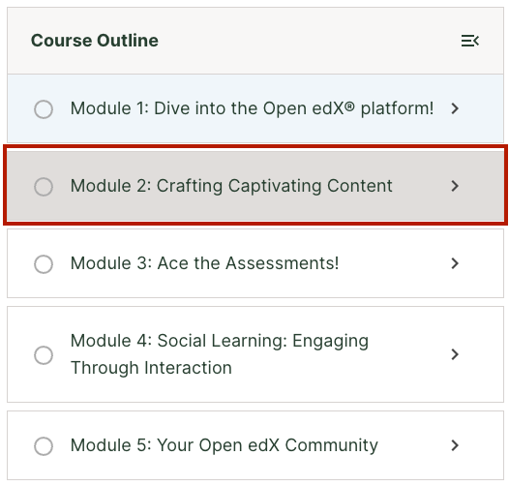
Task: Click Module 3 completion circle icon
Action: tap(44, 263)
